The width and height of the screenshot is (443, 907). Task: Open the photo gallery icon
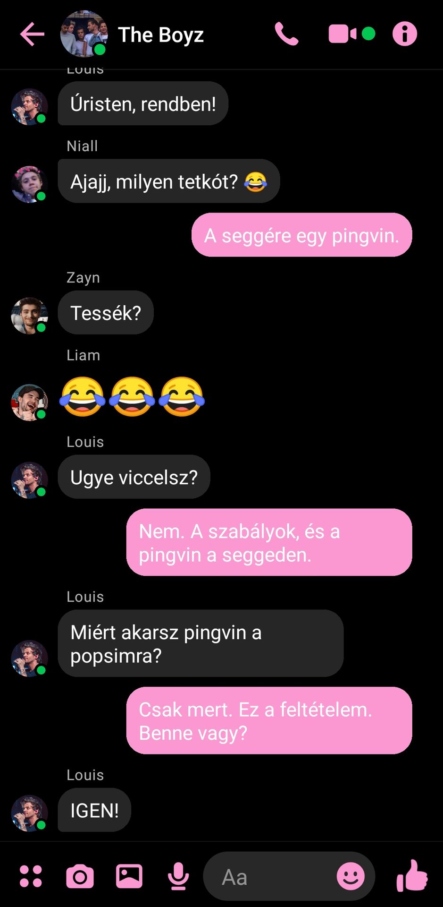tap(129, 876)
